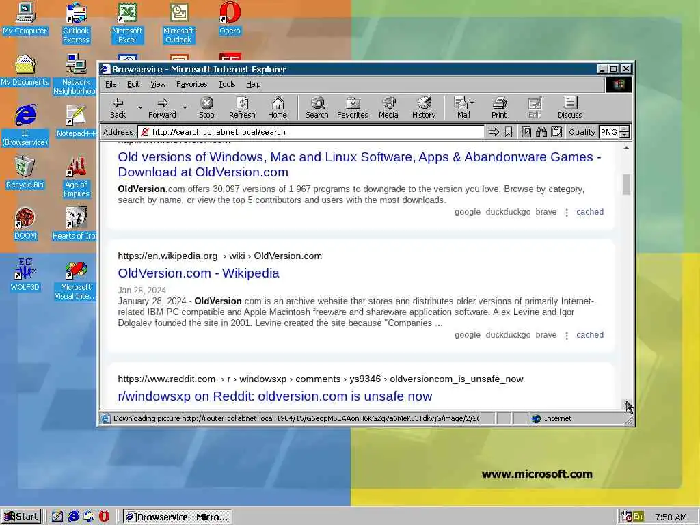Stop loading with the Stop button
This screenshot has width=700, height=525.
click(x=206, y=108)
